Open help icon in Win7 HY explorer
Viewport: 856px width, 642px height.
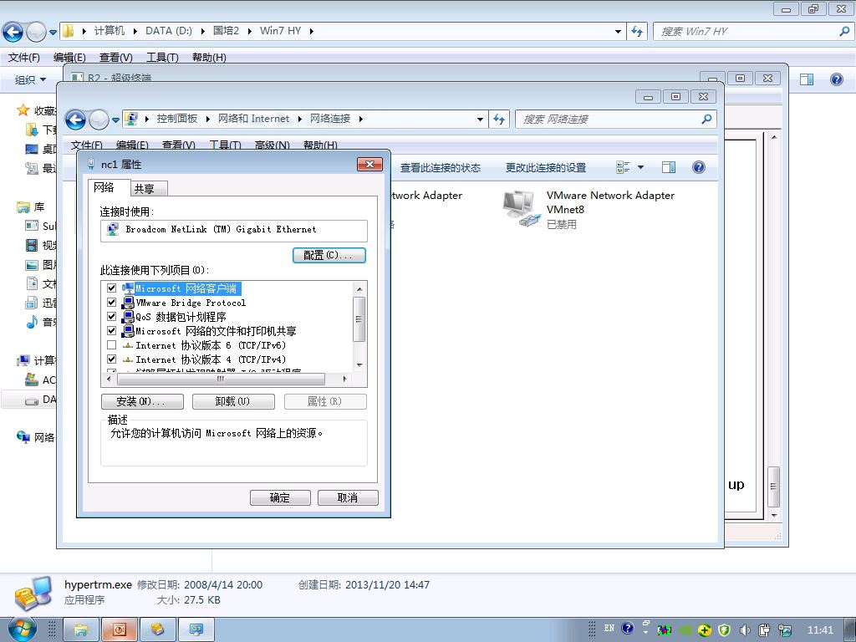pyautogui.click(x=836, y=79)
